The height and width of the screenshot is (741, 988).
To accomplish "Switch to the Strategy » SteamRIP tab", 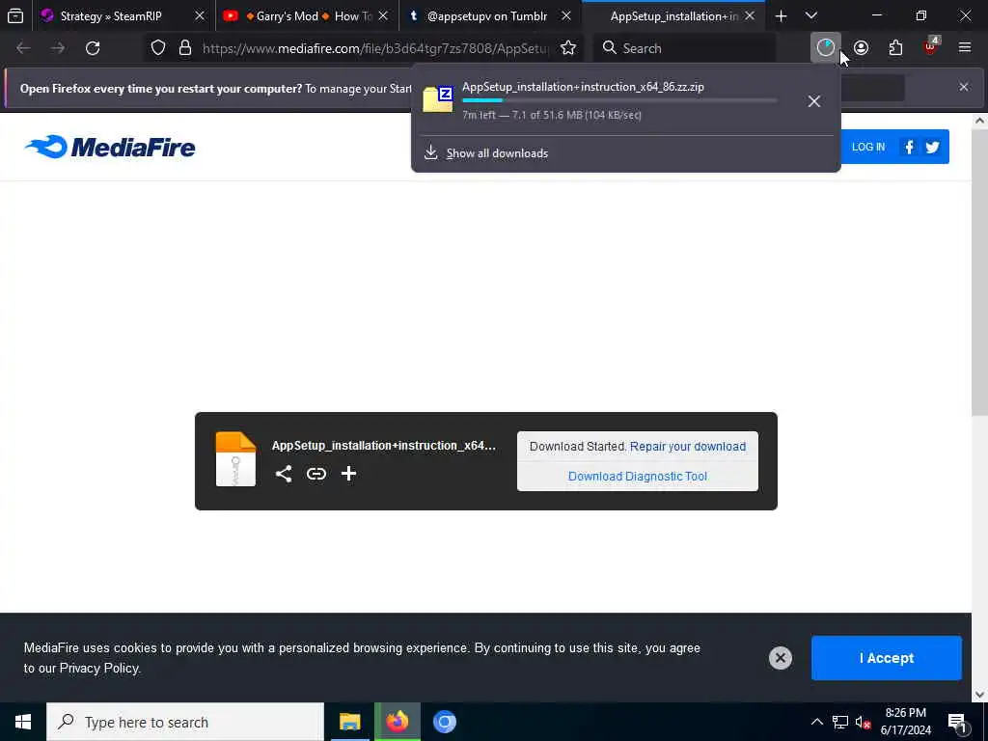I will click(x=123, y=15).
